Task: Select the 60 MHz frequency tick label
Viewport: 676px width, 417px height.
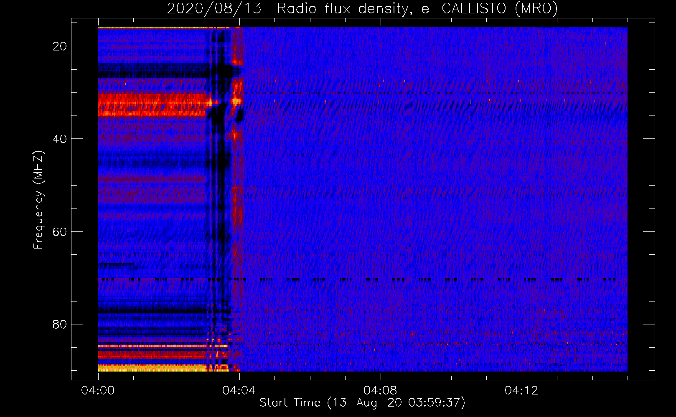Action: click(x=60, y=231)
